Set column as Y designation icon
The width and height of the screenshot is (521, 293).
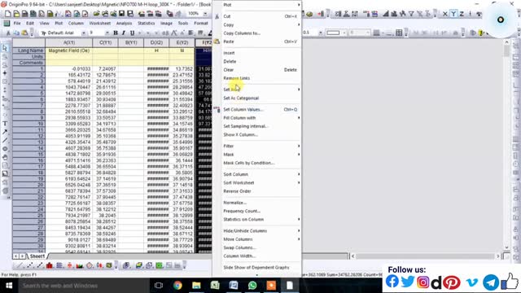pyautogui.click(x=453, y=14)
